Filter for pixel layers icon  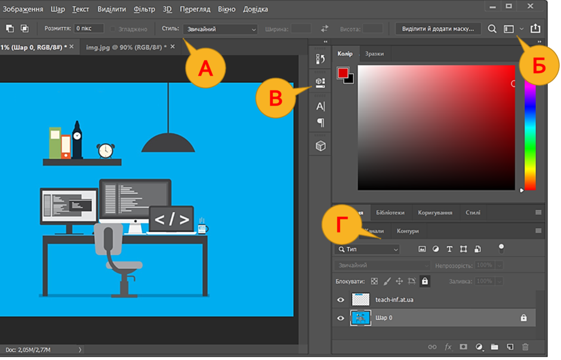[x=422, y=249]
